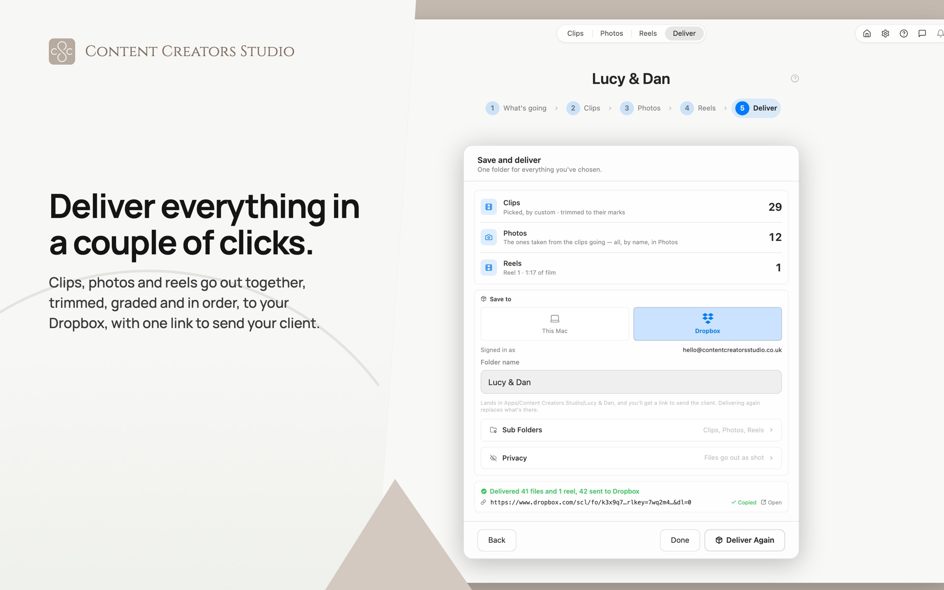Click the Content Creators Studio logo
944x590 pixels.
click(62, 51)
